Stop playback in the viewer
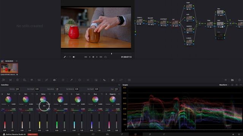 coord(93,57)
